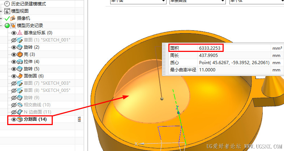Click the History Mode clock icon
This screenshot has height=151, width=284.
[7, 4]
